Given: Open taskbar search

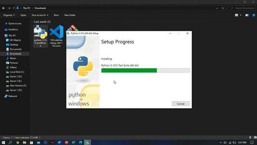Looking at the screenshot, I should 10,143.
